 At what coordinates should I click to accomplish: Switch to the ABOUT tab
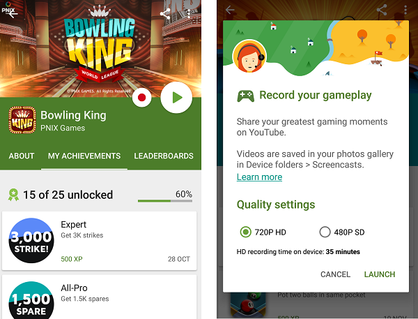pos(22,156)
